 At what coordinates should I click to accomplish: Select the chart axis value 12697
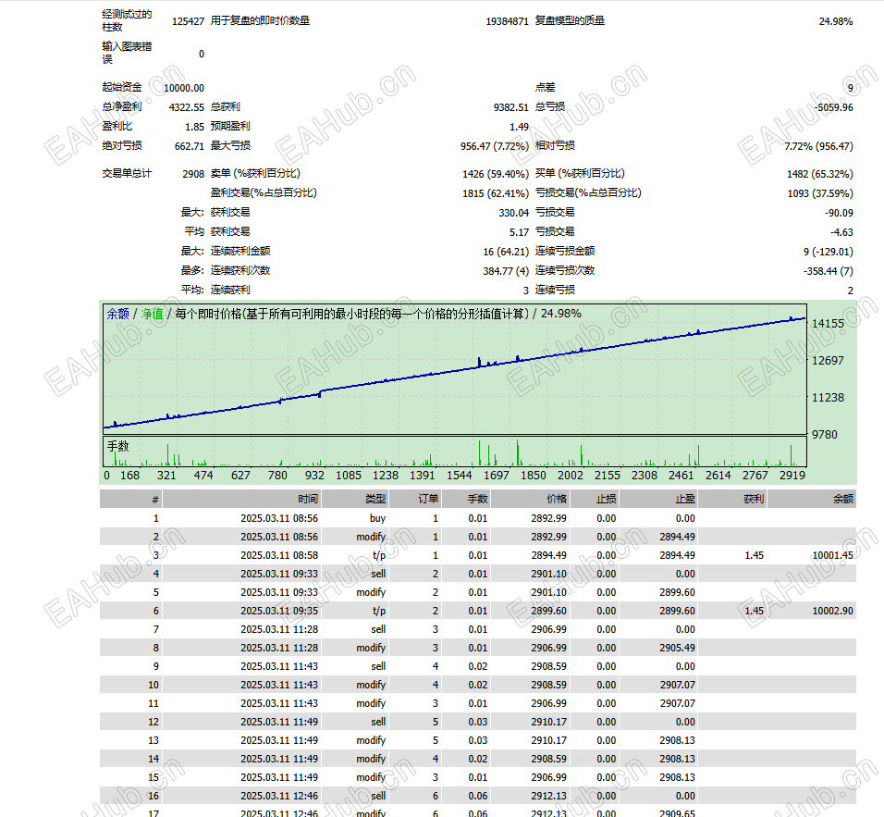(828, 360)
